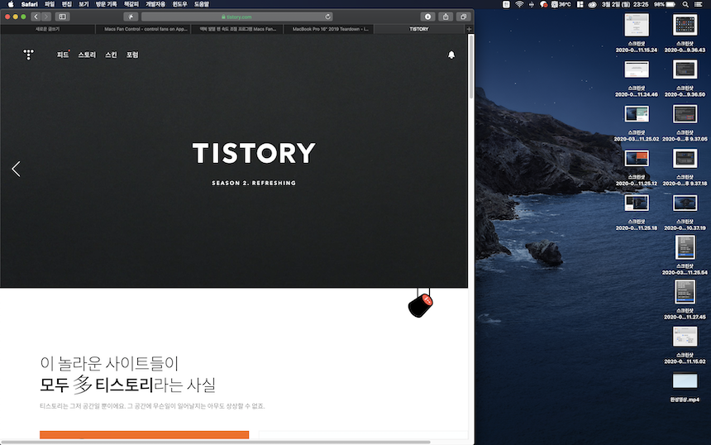Viewport: 711px width, 445px height.
Task: Select desktop screenshot file ending 11.15.24
Action: click(x=637, y=32)
